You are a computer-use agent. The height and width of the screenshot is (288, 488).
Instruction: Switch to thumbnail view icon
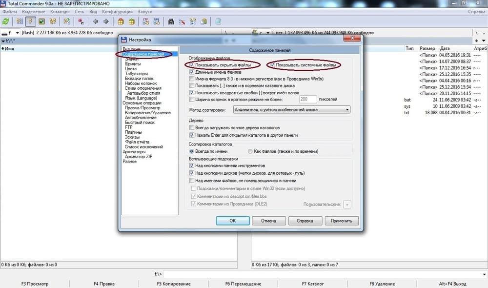point(41,21)
